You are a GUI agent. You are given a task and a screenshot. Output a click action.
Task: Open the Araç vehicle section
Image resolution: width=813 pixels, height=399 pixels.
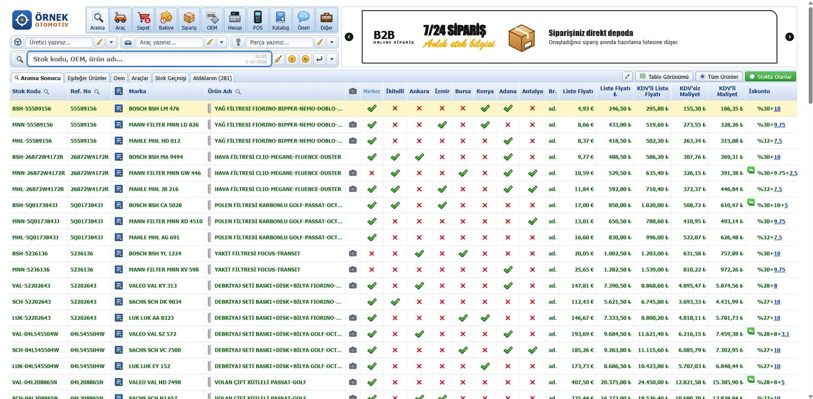(x=120, y=20)
